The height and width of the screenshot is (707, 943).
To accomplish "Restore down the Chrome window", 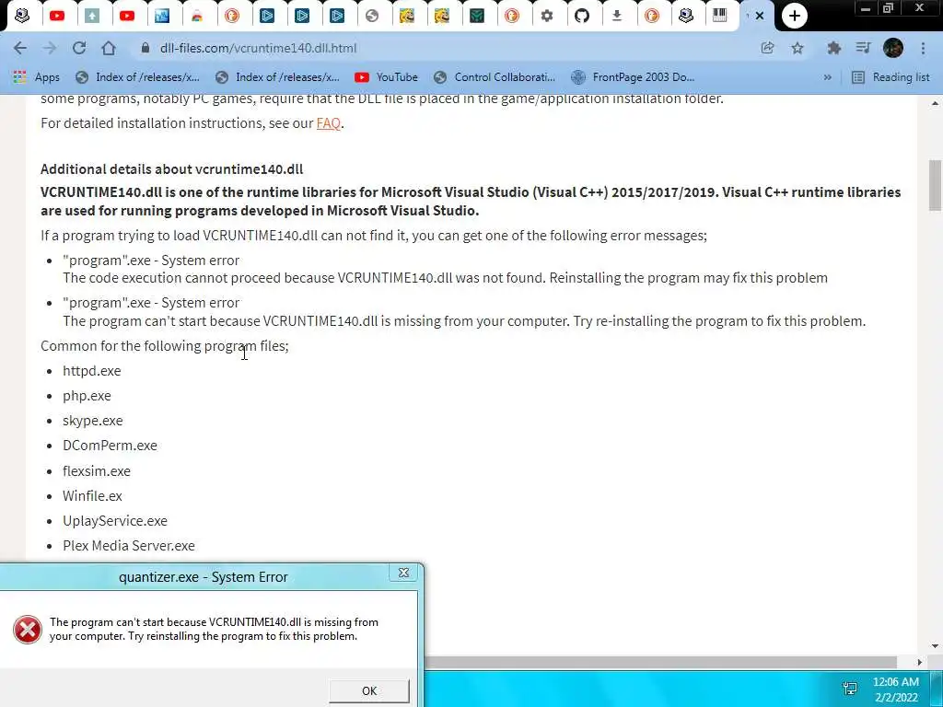I will coord(888,8).
